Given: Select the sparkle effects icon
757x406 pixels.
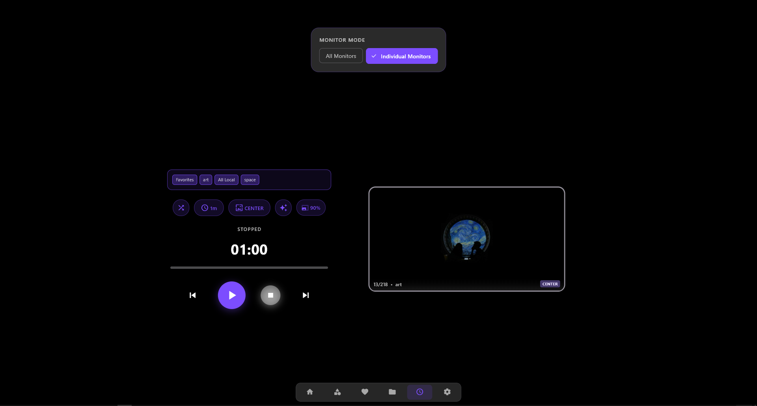Looking at the screenshot, I should 283,208.
